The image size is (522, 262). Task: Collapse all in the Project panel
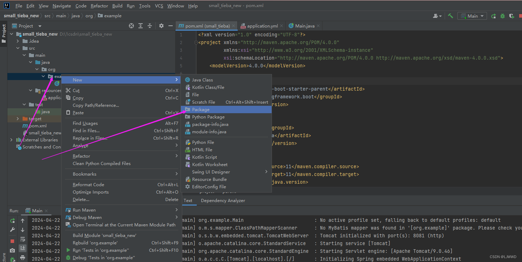tap(150, 26)
